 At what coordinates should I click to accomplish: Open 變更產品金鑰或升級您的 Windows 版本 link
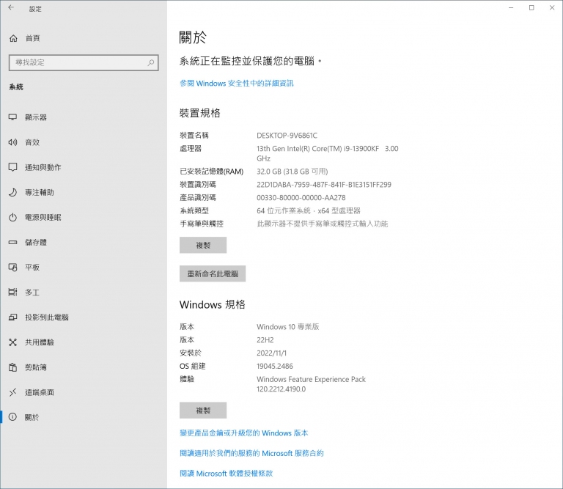[x=244, y=433]
